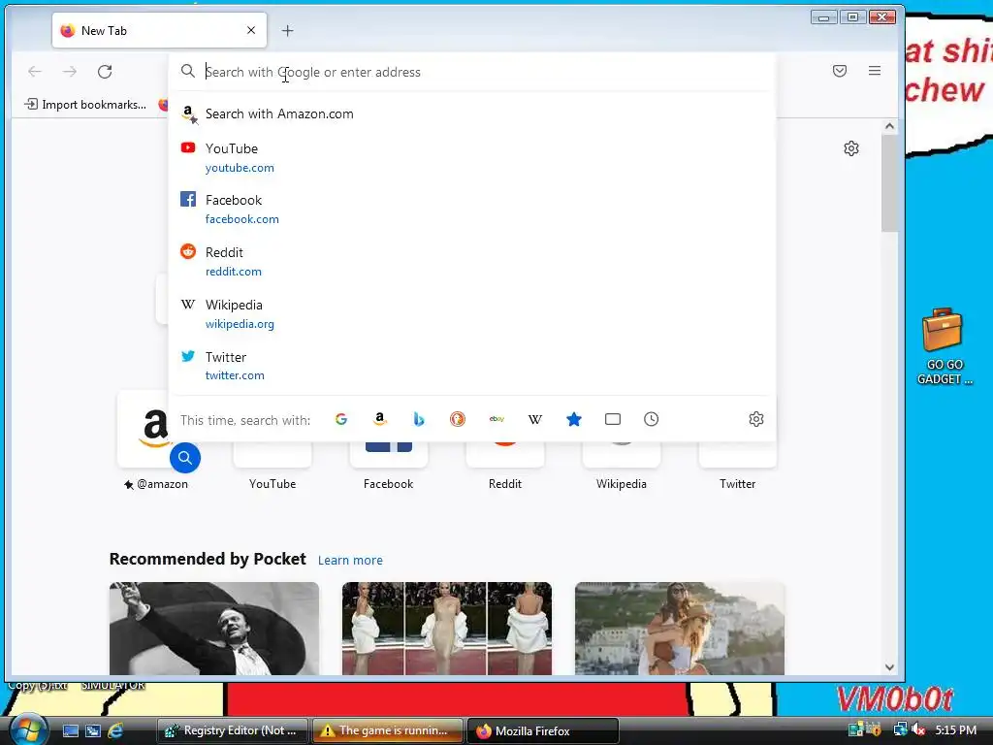Click the scrollbar down arrow

pyautogui.click(x=889, y=667)
